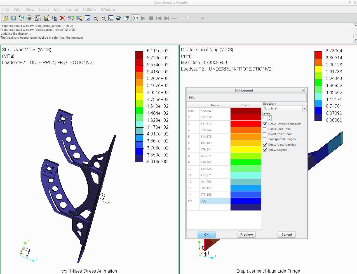Click the yellow level 7 color swatch
This screenshot has width=357, height=274.
(x=246, y=149)
